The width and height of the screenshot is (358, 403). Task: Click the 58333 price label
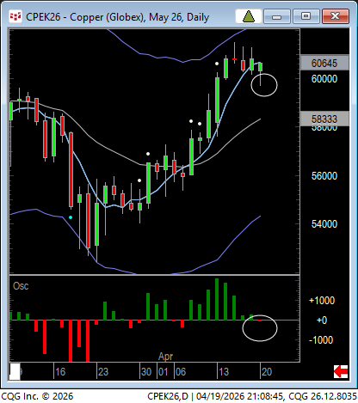tap(324, 119)
